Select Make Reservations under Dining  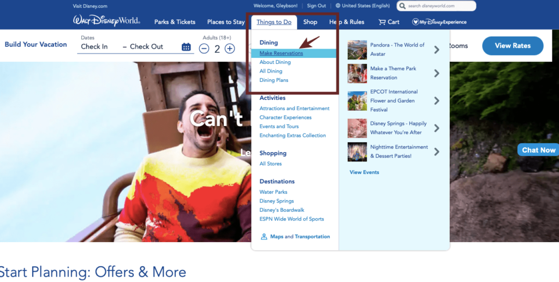coord(281,53)
